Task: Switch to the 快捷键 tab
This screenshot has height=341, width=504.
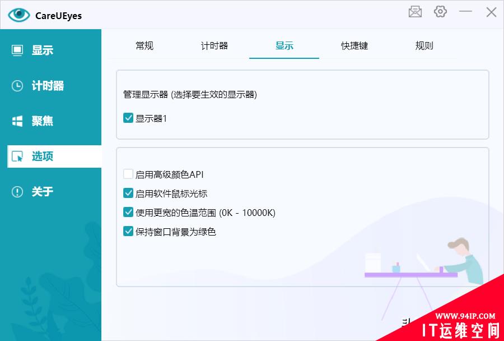Action: point(354,46)
